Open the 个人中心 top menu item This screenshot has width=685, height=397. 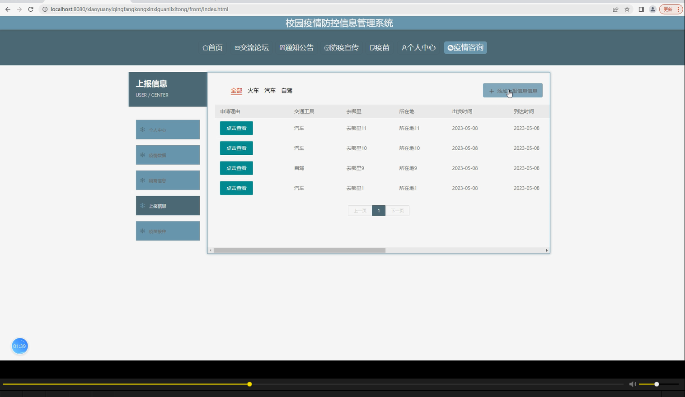[418, 47]
